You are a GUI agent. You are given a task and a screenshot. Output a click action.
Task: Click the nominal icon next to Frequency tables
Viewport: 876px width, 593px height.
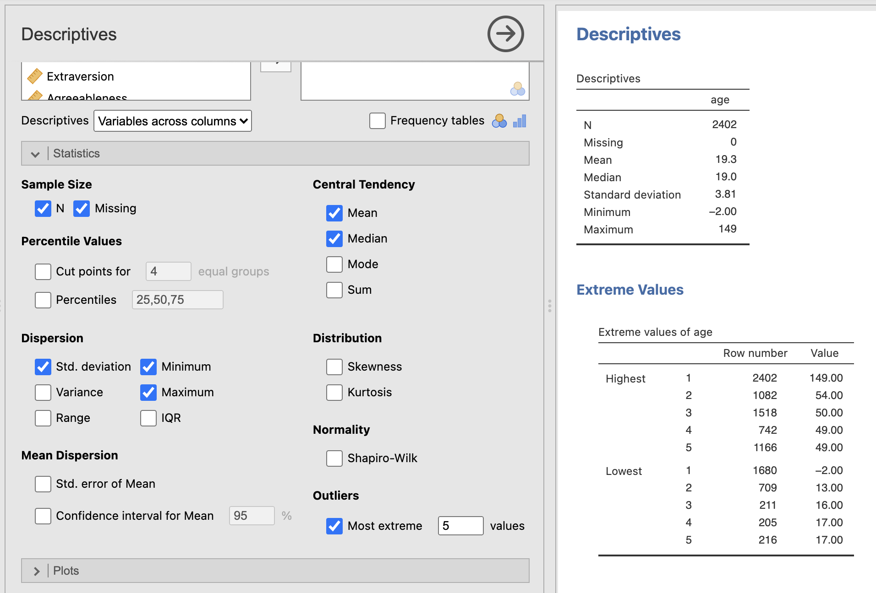[x=499, y=121]
